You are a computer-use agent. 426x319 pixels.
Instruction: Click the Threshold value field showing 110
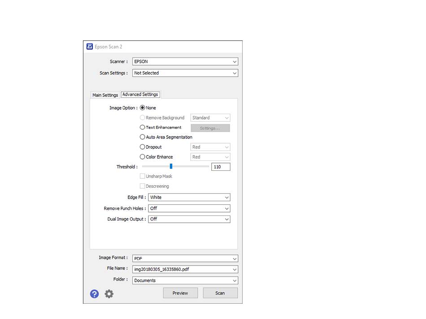221,167
